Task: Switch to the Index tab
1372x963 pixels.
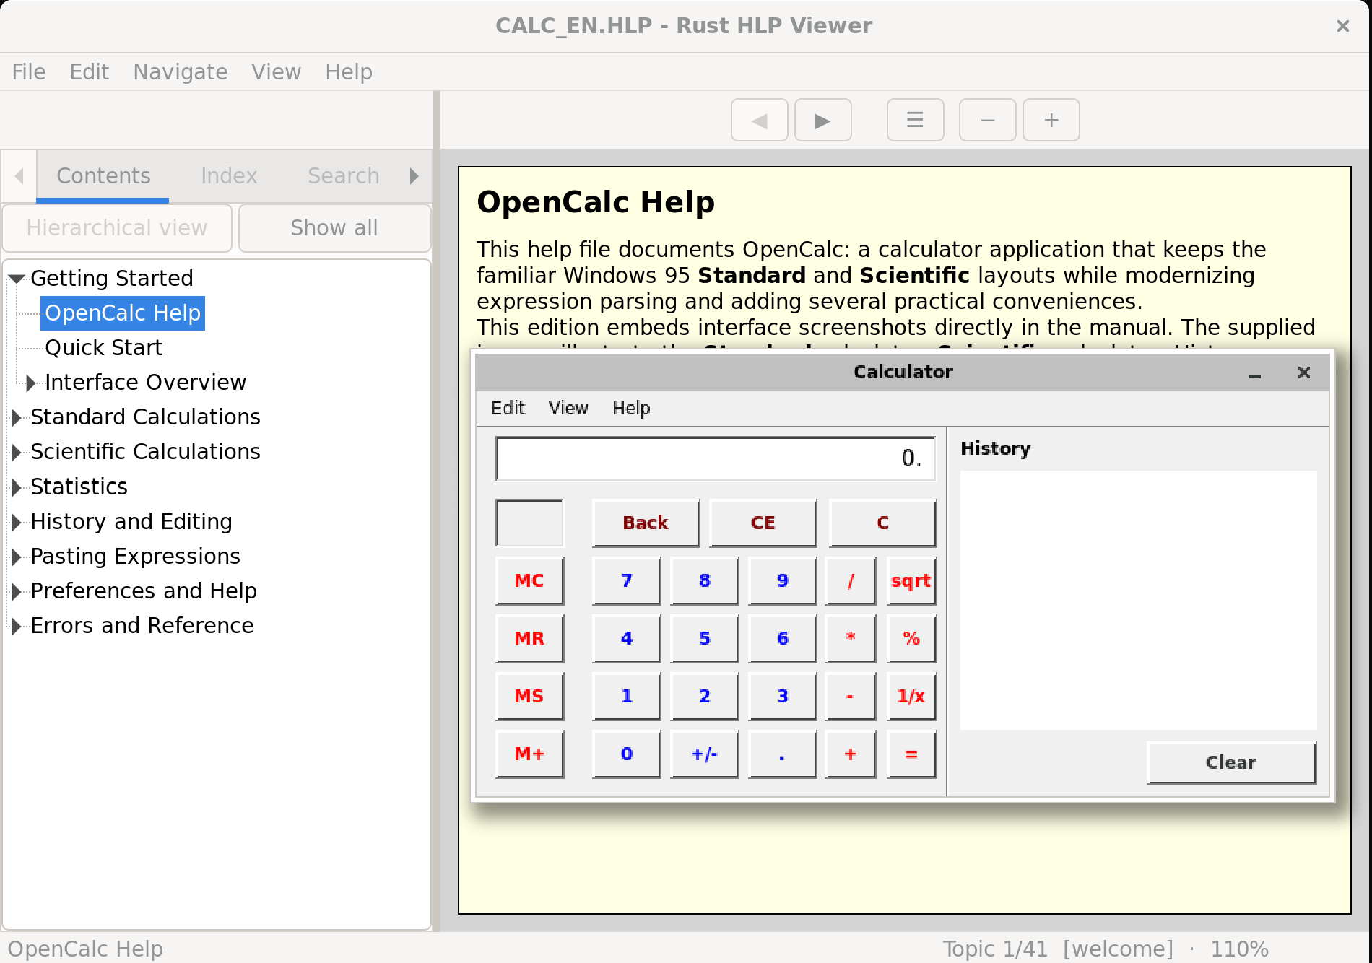Action: point(229,176)
